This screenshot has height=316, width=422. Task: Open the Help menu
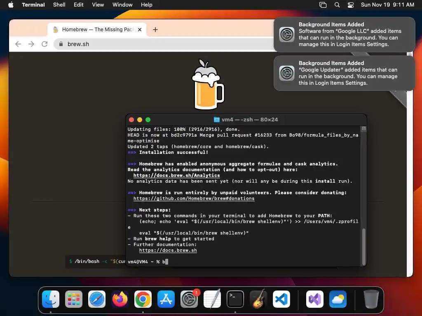tap(147, 5)
